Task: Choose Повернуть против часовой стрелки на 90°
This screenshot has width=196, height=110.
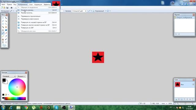Action: [x=39, y=25]
